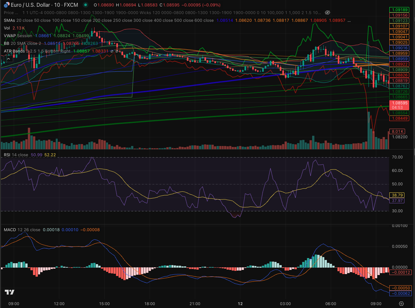Viewport: 415px width, 308px height.
Task: Click the TradingView logo
Action: [x=9, y=292]
